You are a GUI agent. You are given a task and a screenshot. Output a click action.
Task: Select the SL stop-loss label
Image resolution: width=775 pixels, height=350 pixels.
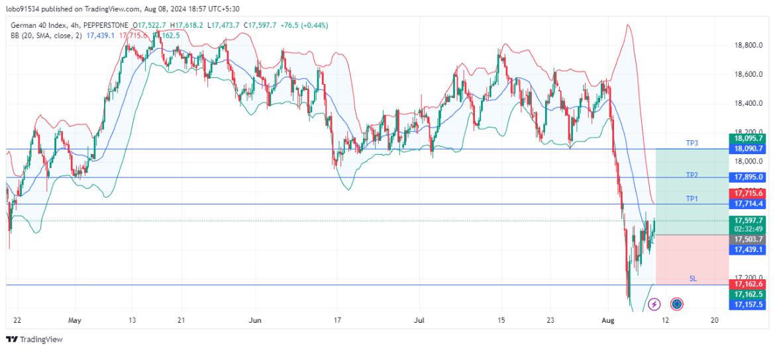[693, 279]
